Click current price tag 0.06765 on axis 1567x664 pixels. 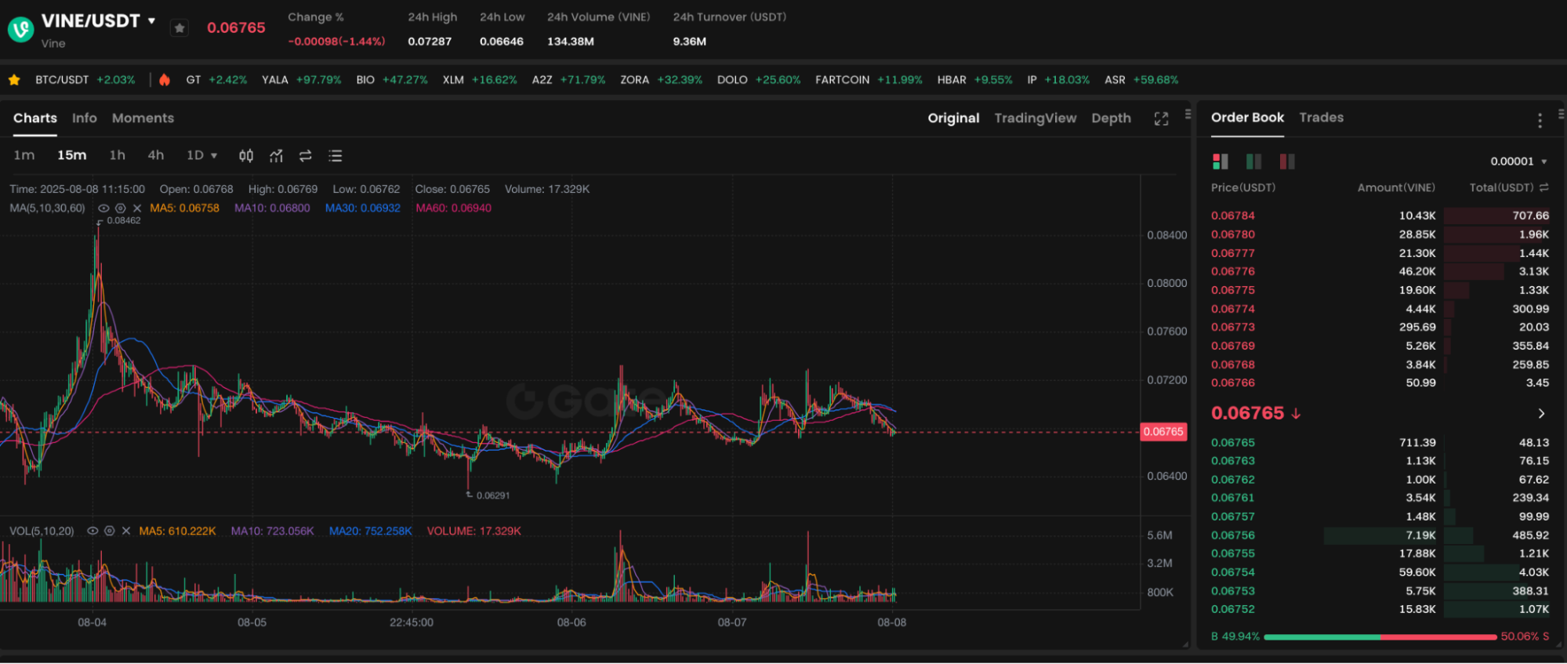[x=1163, y=432]
